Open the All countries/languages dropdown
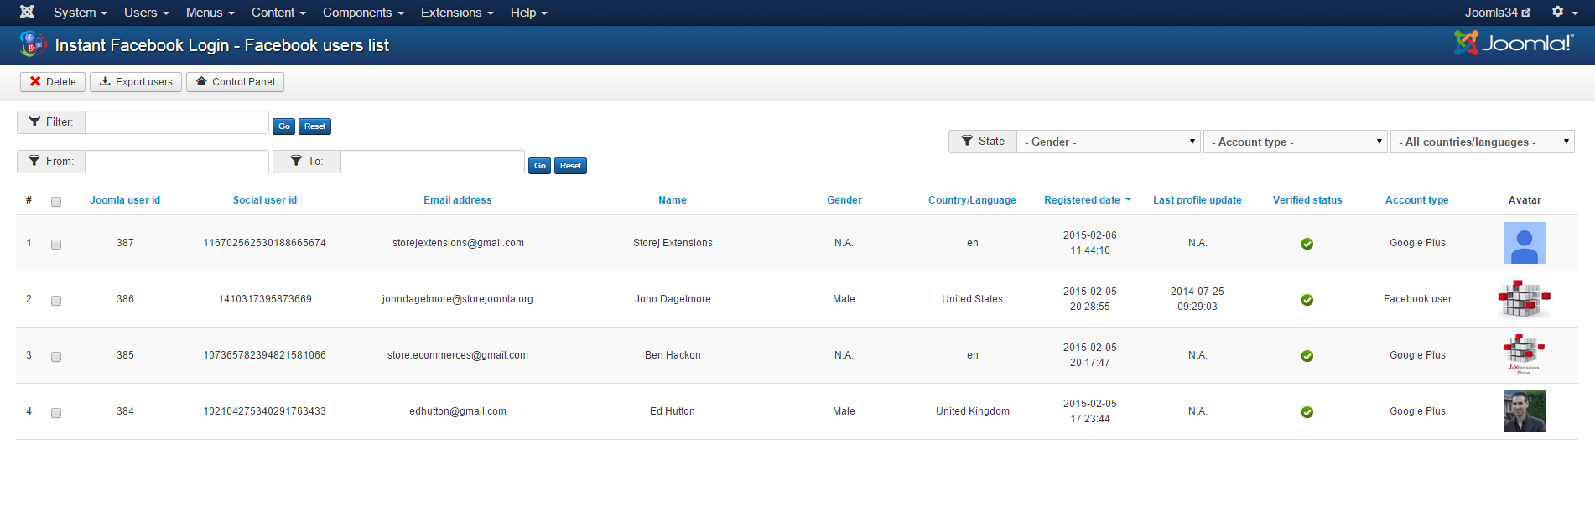The image size is (1595, 516). (1483, 142)
